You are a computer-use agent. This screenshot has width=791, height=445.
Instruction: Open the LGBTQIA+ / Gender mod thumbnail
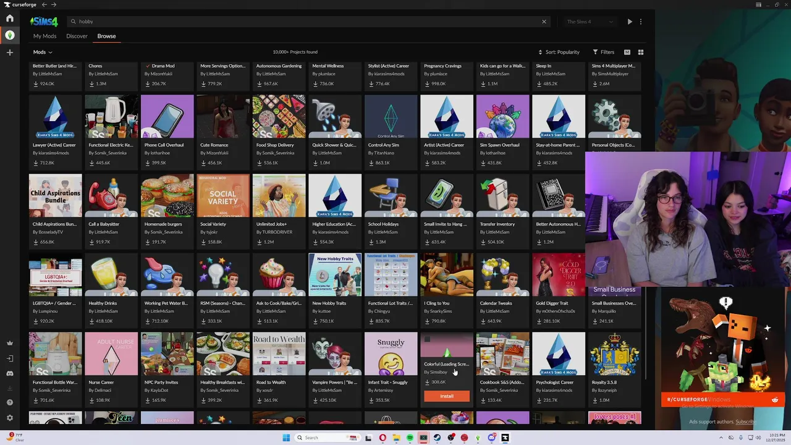coord(56,275)
